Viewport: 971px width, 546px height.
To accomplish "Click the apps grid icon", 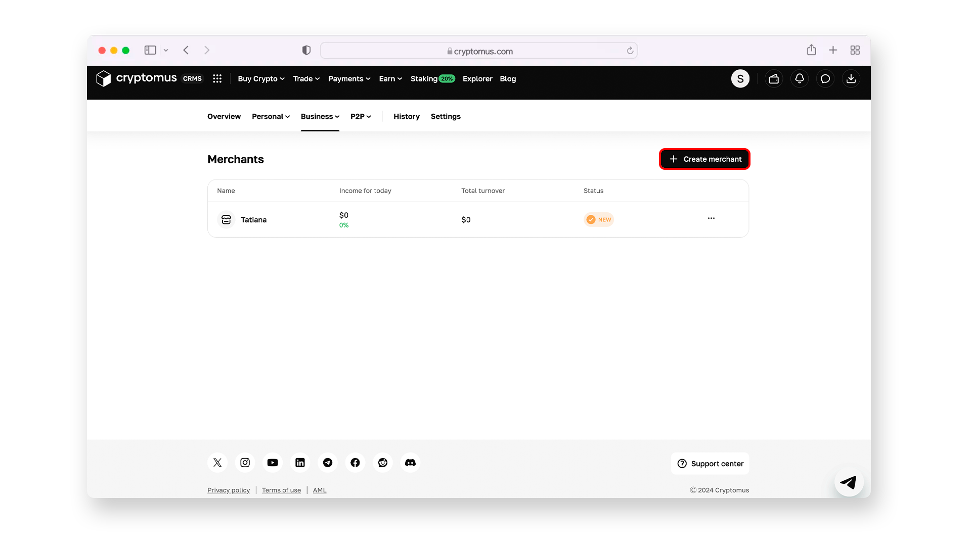I will [x=217, y=79].
